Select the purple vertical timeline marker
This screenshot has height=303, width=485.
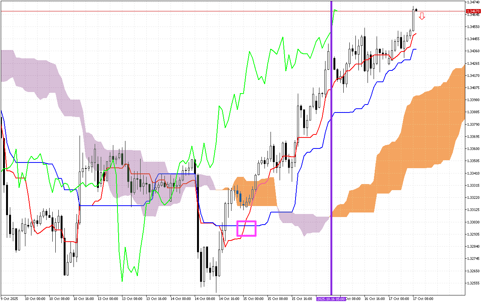tap(332, 151)
